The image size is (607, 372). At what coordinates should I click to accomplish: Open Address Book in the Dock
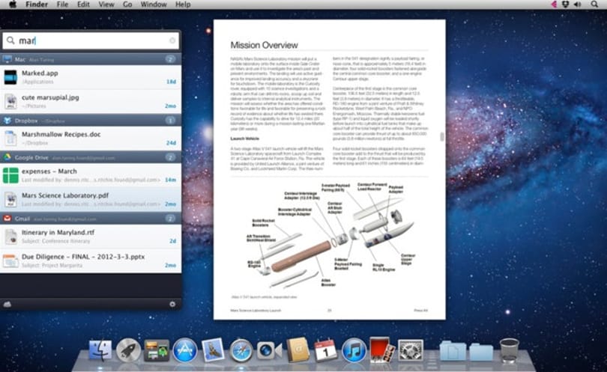click(x=298, y=350)
